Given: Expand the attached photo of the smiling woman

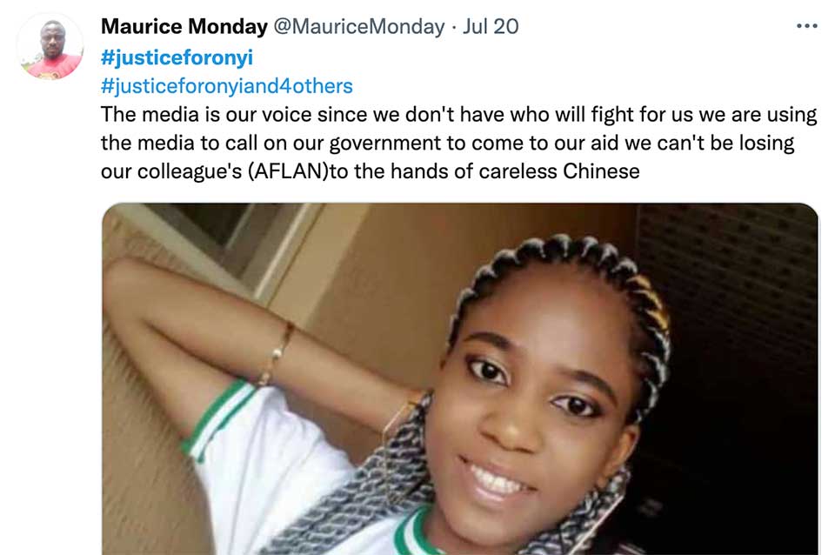Looking at the screenshot, I should pyautogui.click(x=460, y=378).
